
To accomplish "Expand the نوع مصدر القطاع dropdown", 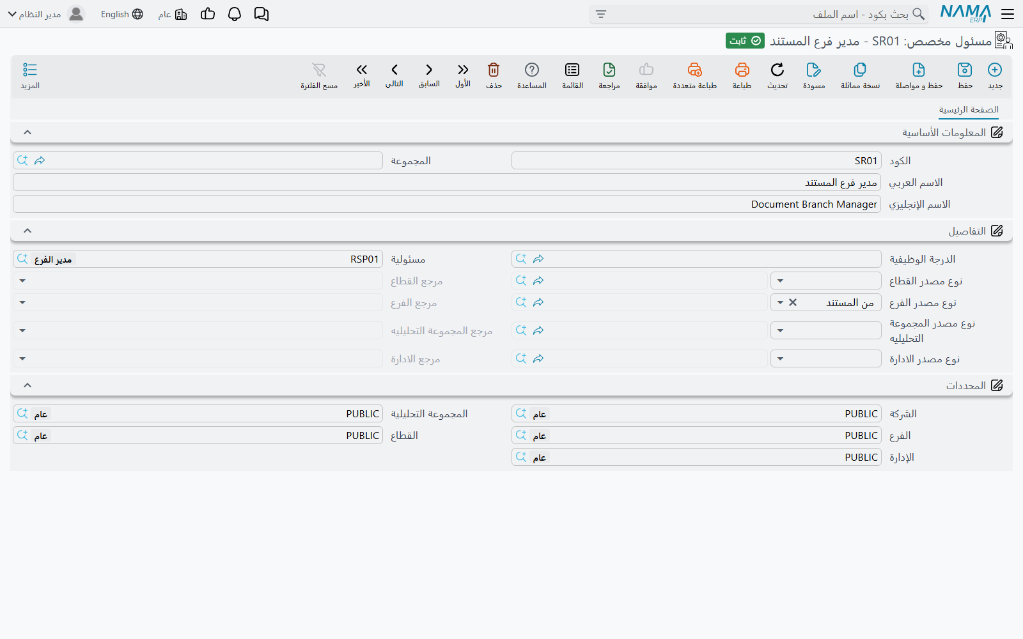I will tap(780, 281).
